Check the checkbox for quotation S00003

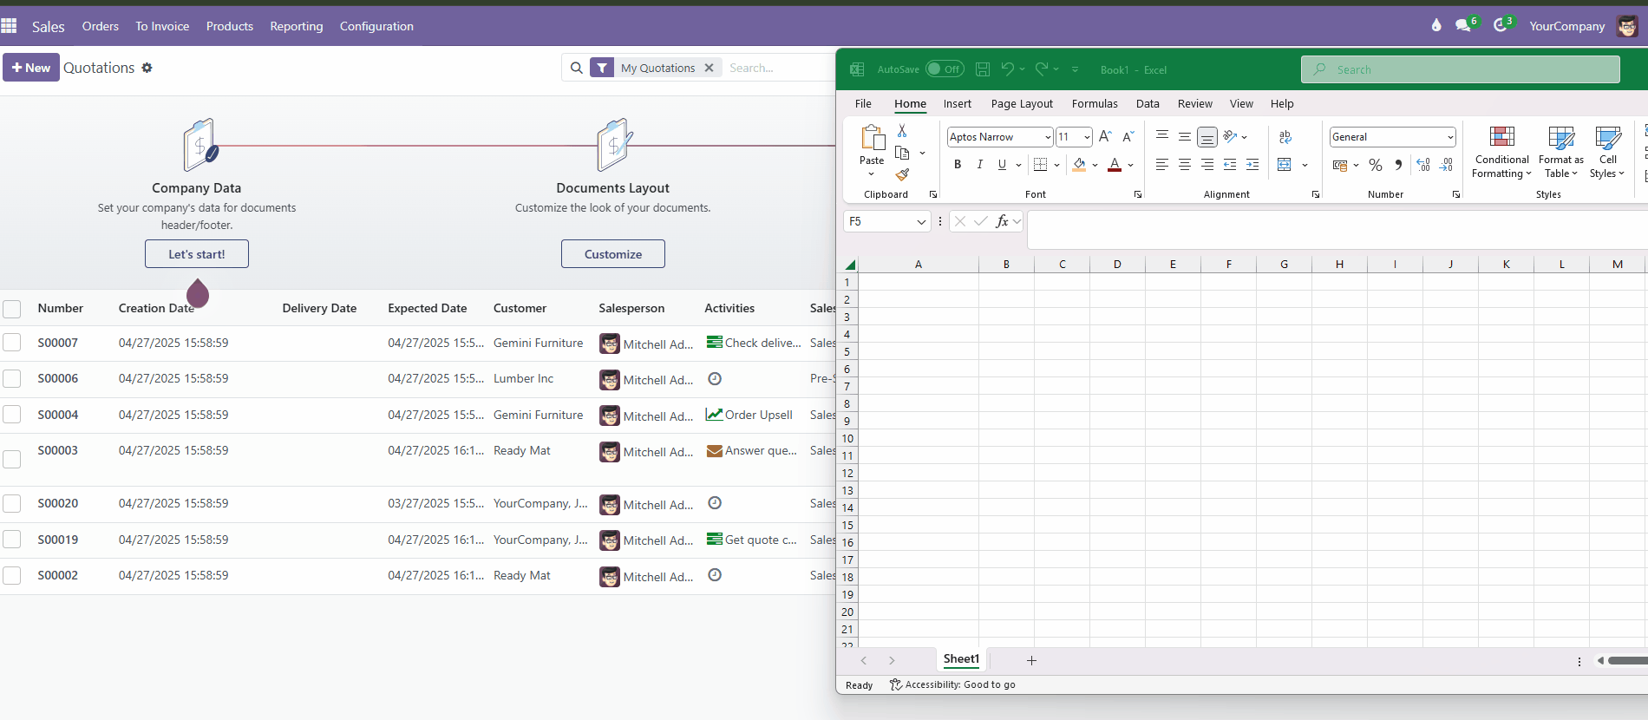[x=12, y=459]
